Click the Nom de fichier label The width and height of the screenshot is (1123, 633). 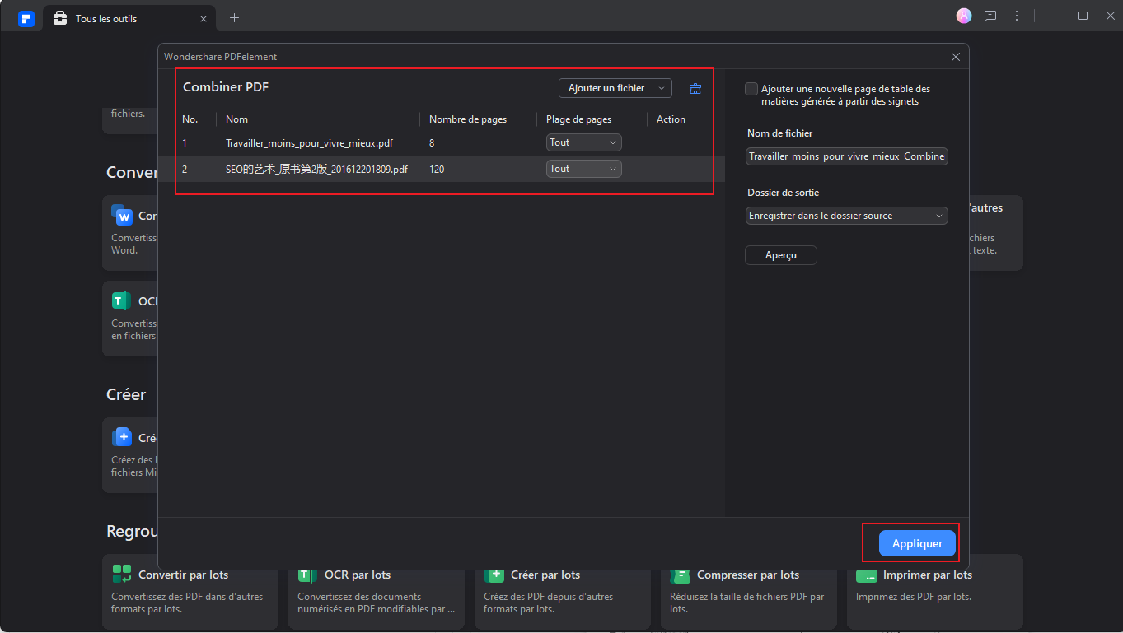pyautogui.click(x=780, y=133)
